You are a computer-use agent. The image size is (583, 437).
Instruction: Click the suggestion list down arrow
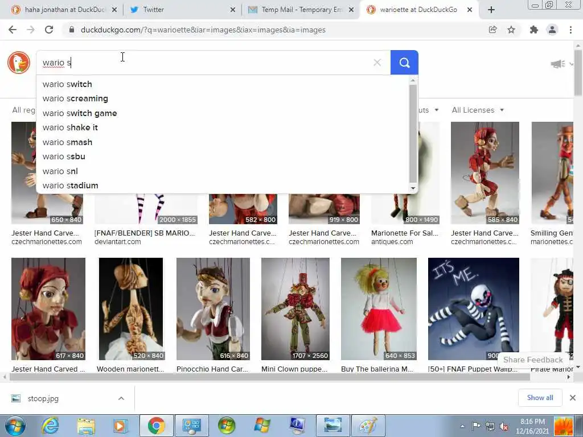tap(413, 188)
